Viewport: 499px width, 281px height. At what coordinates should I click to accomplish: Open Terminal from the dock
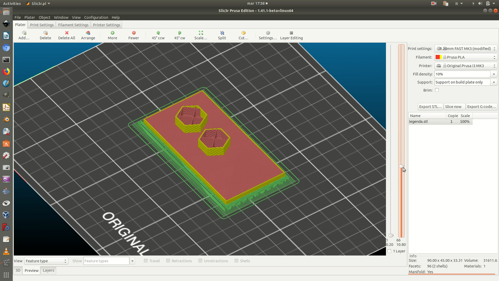pos(6,60)
